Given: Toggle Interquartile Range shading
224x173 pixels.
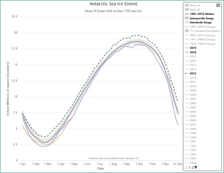Looking at the screenshot, I should (201, 18).
